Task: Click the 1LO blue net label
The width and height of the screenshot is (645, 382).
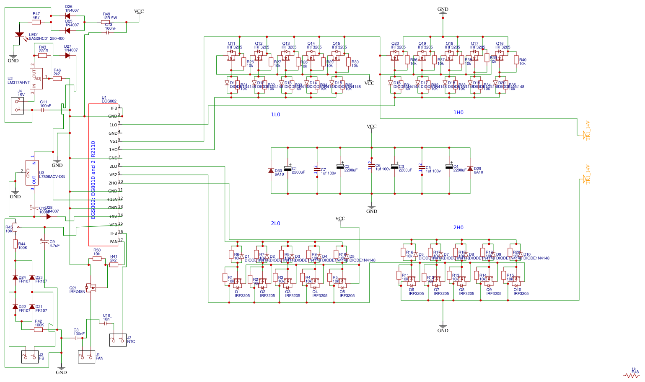Action: [275, 115]
